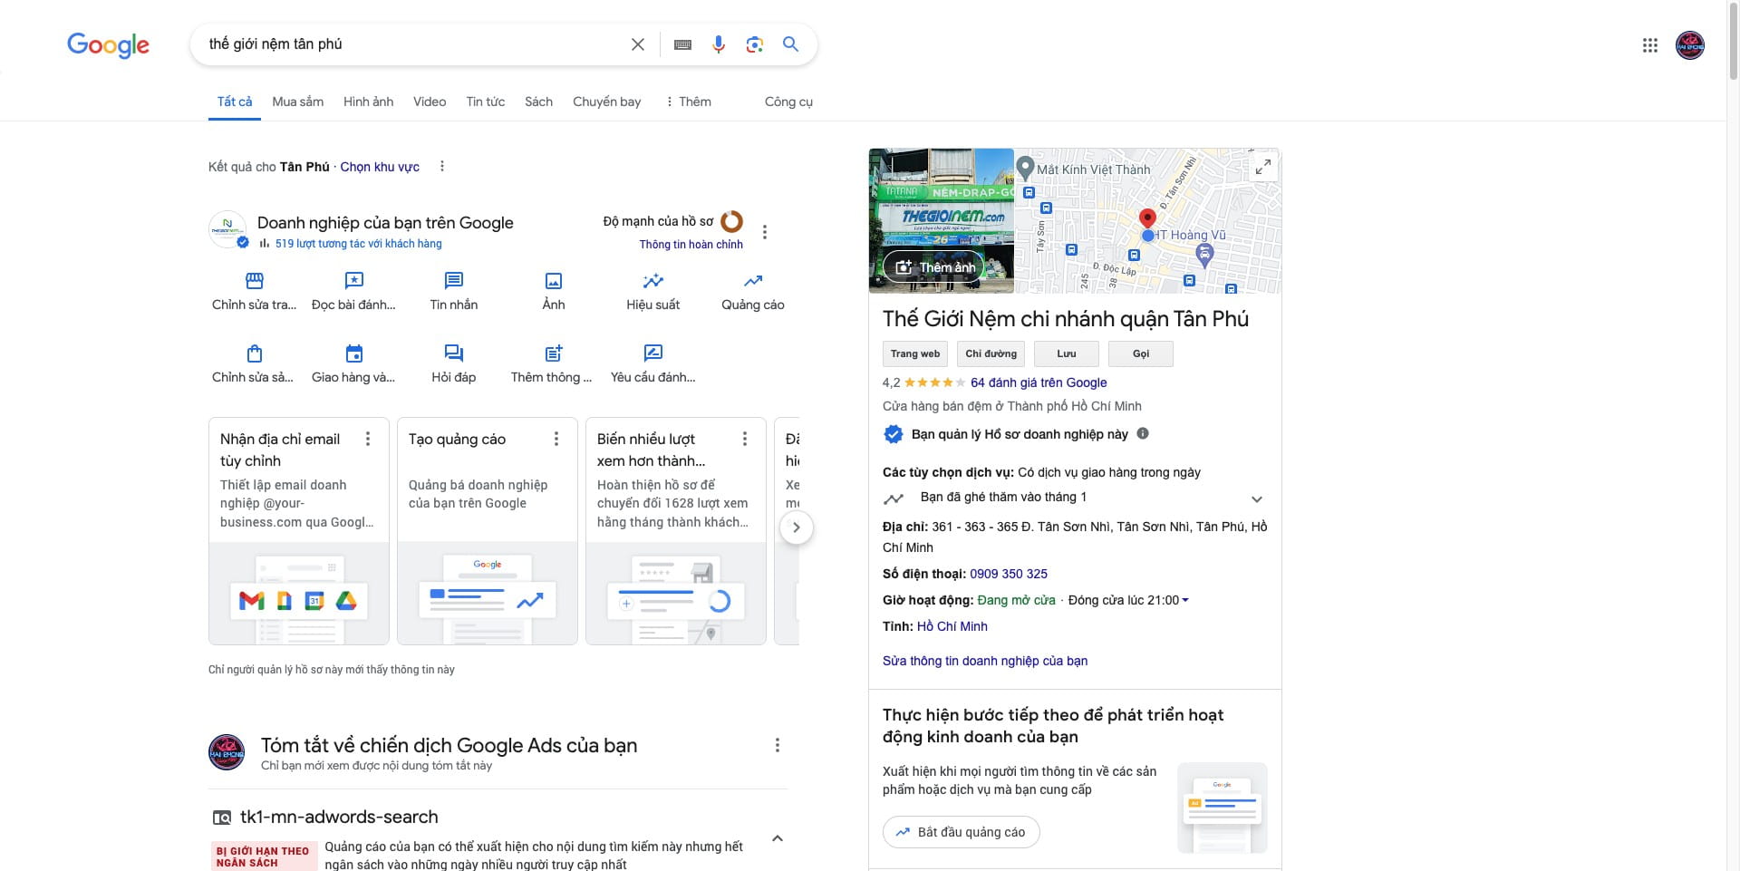Clear the search box text
This screenshot has width=1740, height=871.
point(638,44)
